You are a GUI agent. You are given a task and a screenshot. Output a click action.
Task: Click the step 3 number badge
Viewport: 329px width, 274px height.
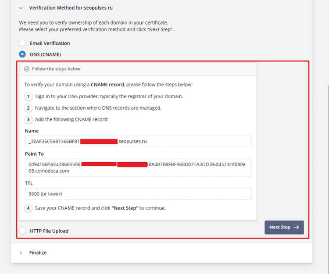[x=29, y=120]
